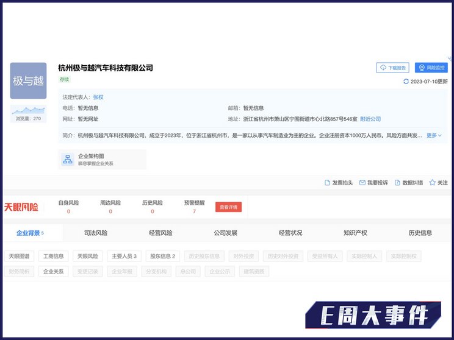Expand company intro with 更多 arrow
The height and width of the screenshot is (340, 454).
point(434,135)
